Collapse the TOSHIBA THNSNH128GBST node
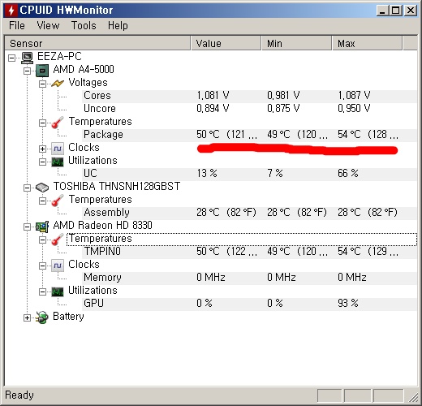 tap(27, 188)
